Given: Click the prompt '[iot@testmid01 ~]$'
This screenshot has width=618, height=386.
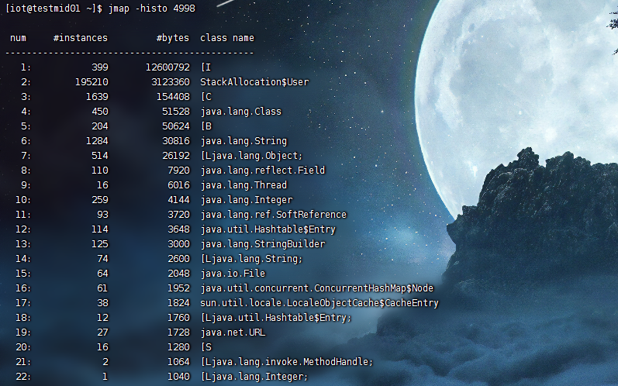Looking at the screenshot, I should 54,9.
